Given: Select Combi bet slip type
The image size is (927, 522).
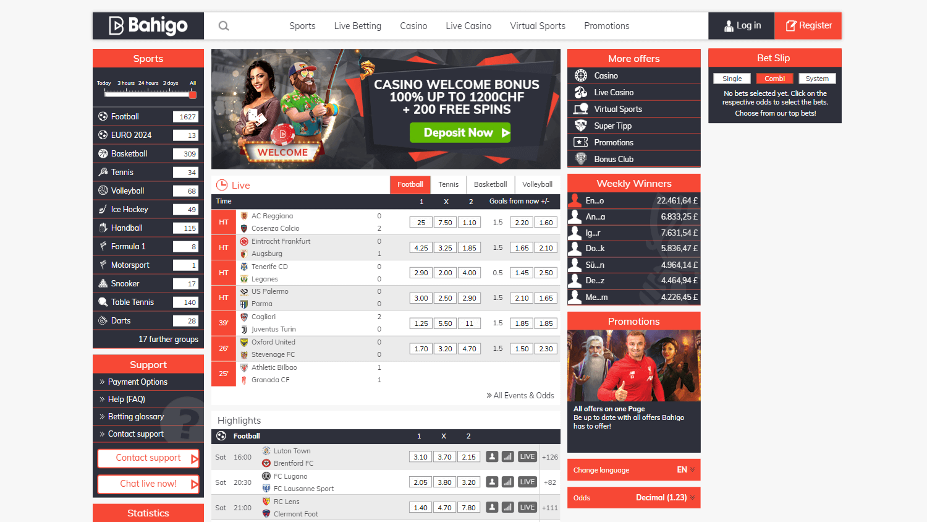Looking at the screenshot, I should tap(774, 79).
